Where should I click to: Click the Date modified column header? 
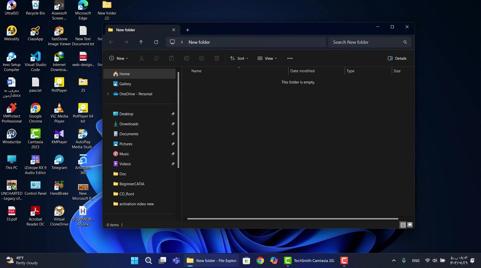coord(302,71)
